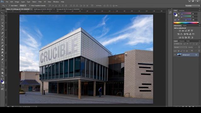
Task: Select the Eraser tool
Action: pyautogui.click(x=2, y=46)
